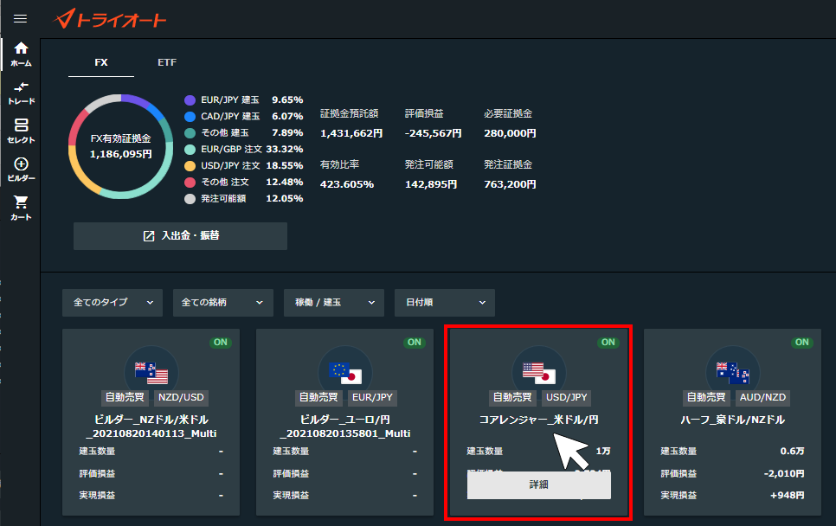Open the ビルダー_ユーロ/円 strategy title

(345, 427)
